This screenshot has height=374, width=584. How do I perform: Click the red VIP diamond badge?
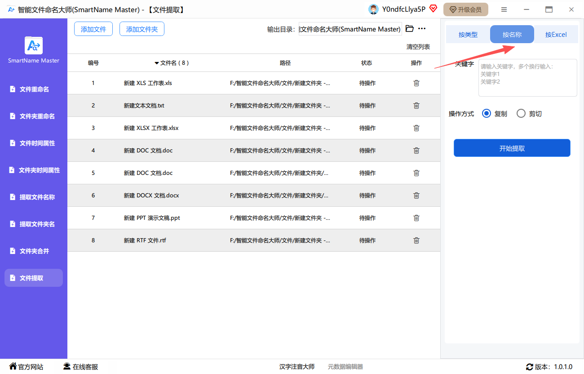click(433, 9)
